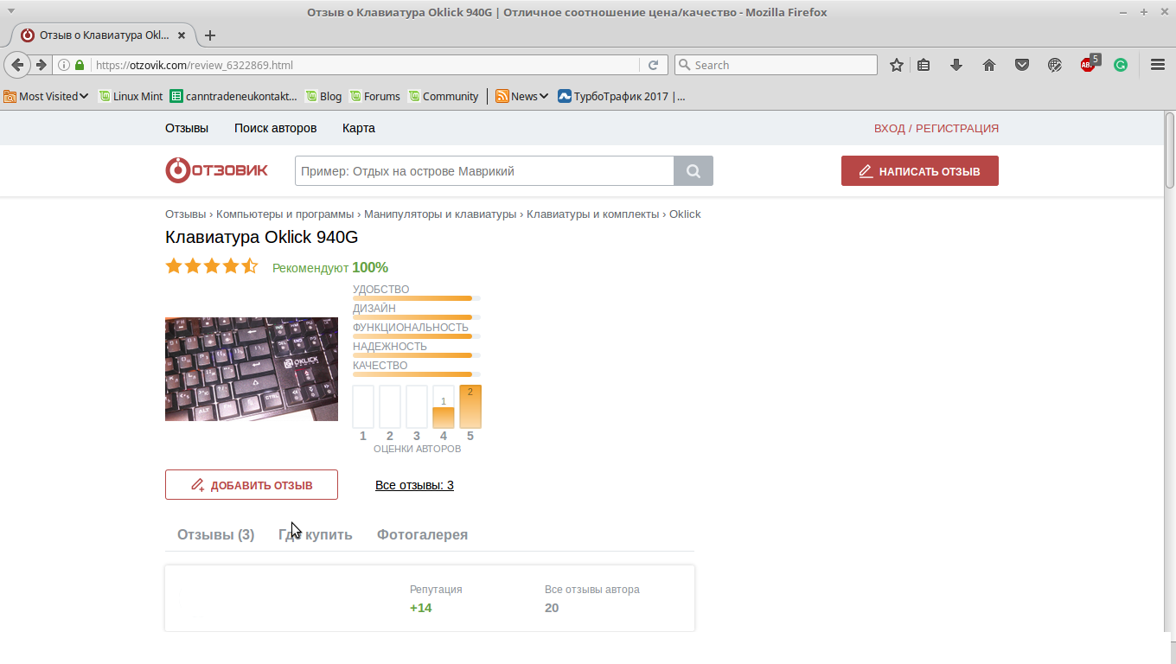1176x664 pixels.
Task: Click the Отзывы breadcrumb link
Action: (x=185, y=214)
